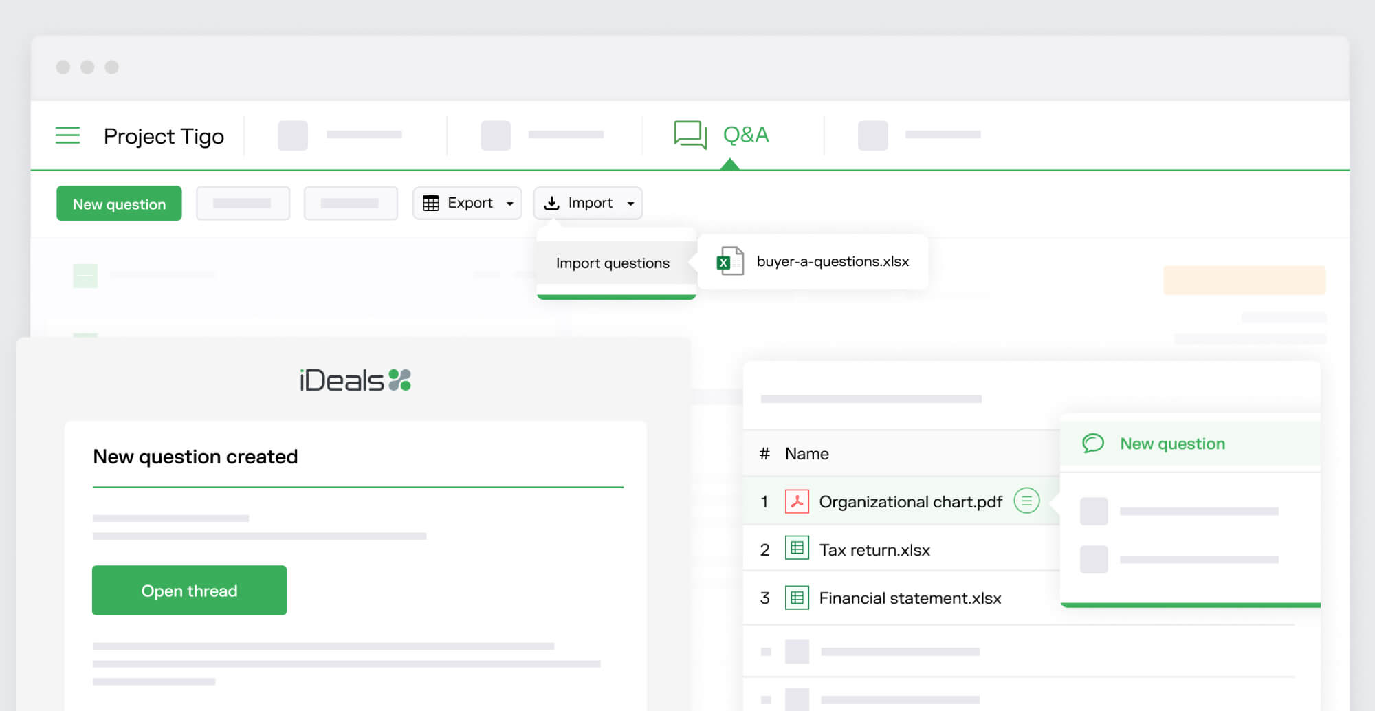This screenshot has width=1375, height=711.
Task: Click the # column header
Action: [764, 454]
